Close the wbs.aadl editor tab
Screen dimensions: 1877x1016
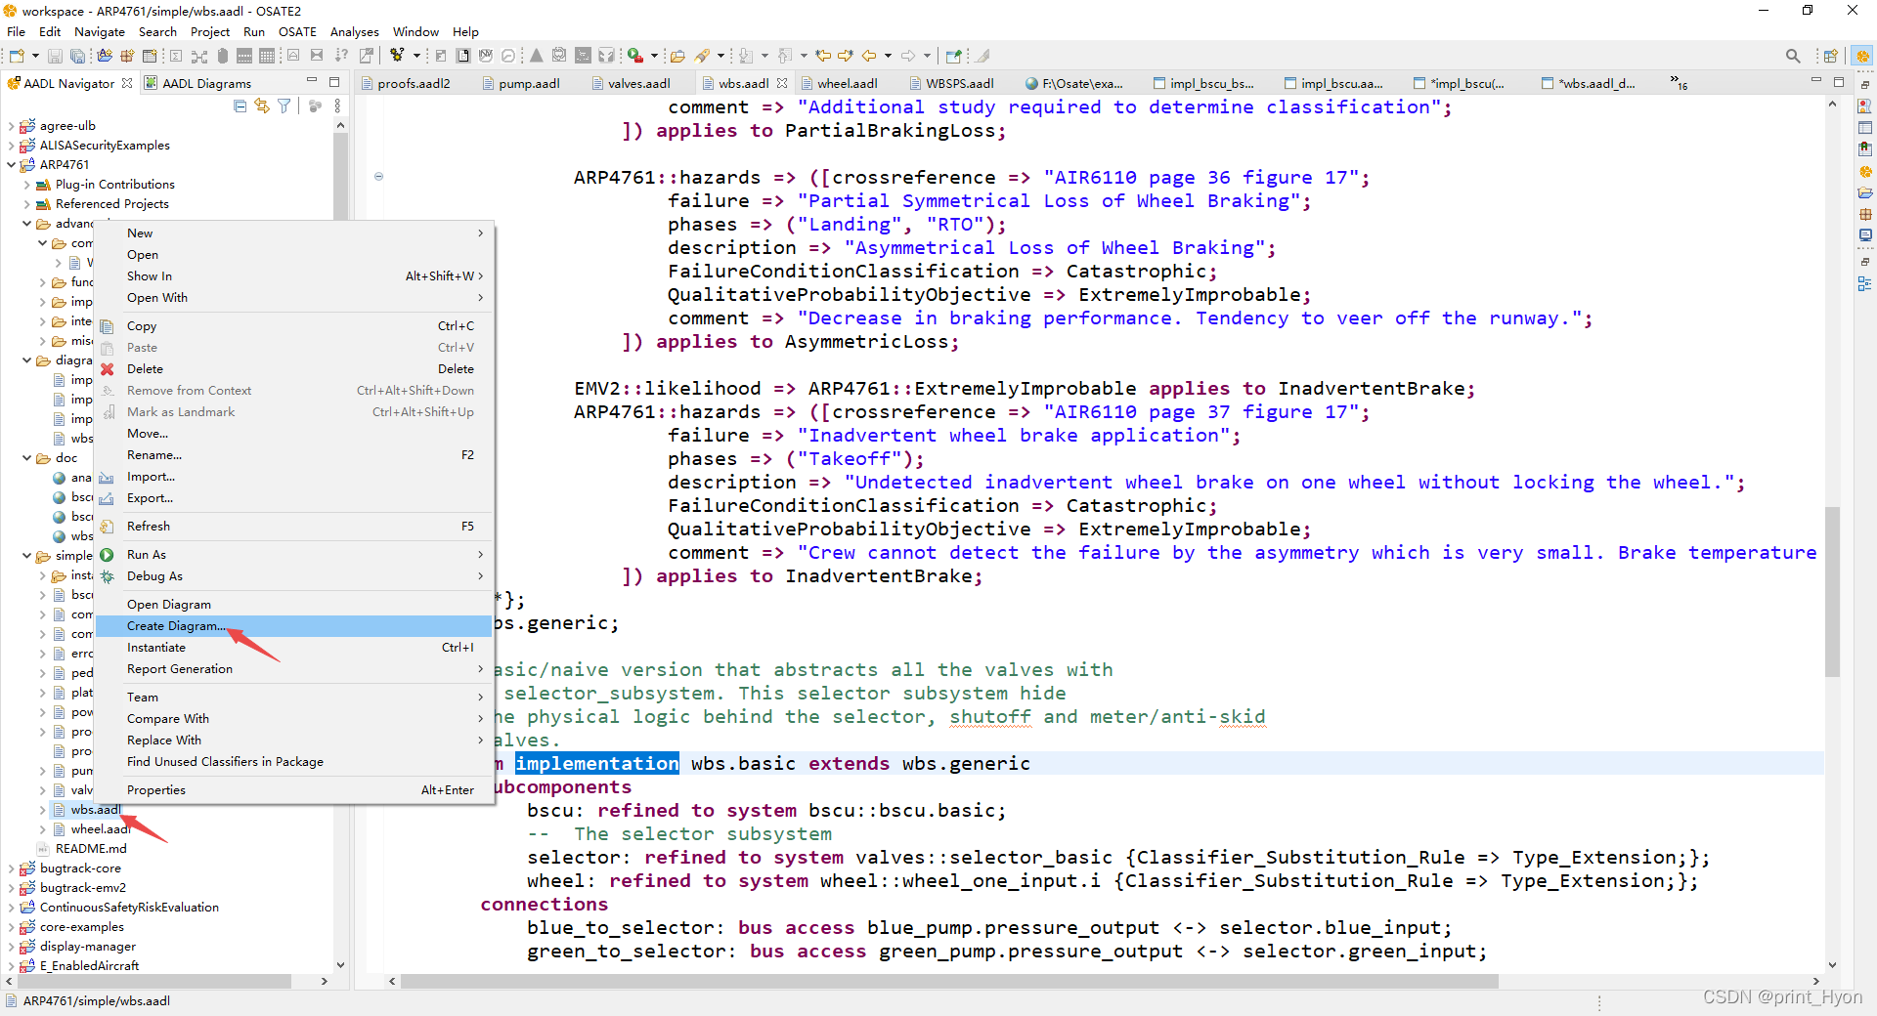[782, 83]
